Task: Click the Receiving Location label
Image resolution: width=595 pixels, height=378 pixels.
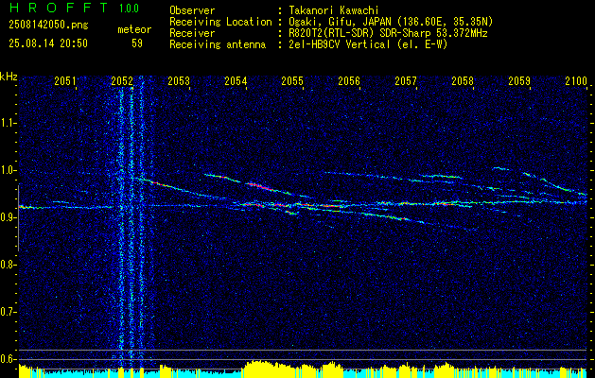Action: coord(220,22)
